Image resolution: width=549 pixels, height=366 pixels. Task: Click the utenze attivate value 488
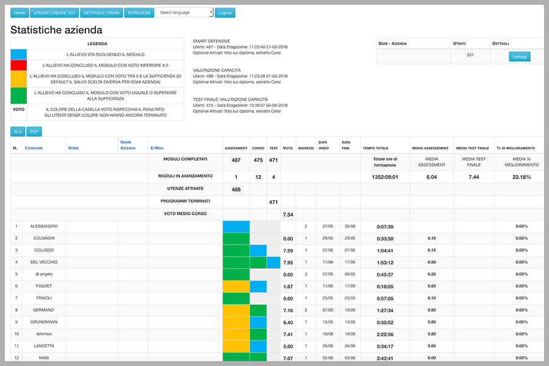(x=236, y=190)
